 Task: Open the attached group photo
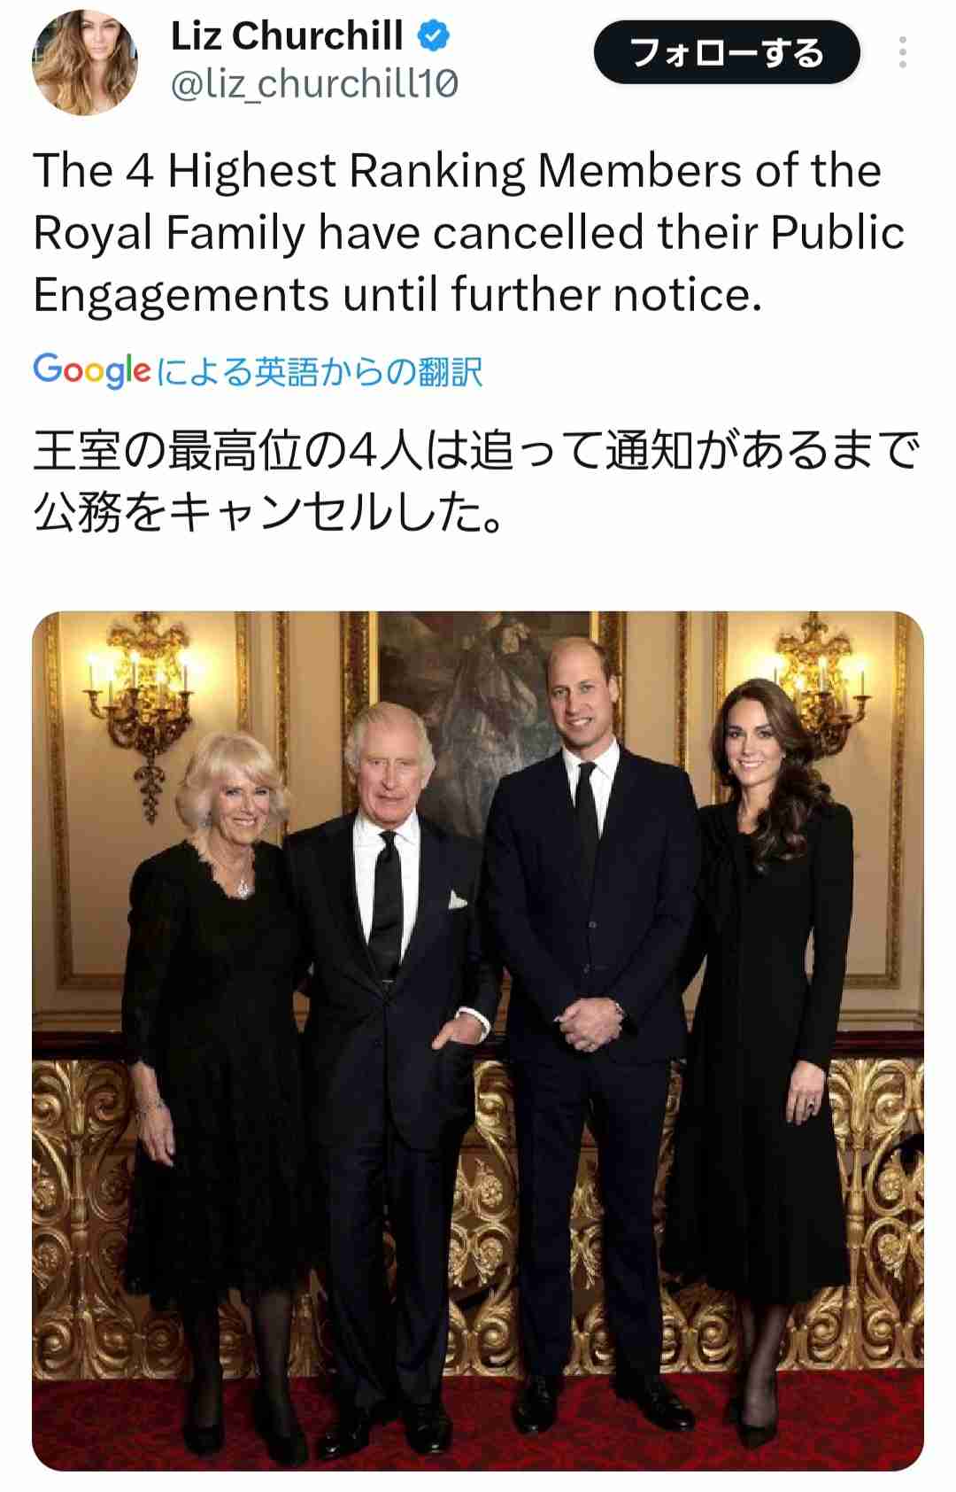tap(478, 1040)
